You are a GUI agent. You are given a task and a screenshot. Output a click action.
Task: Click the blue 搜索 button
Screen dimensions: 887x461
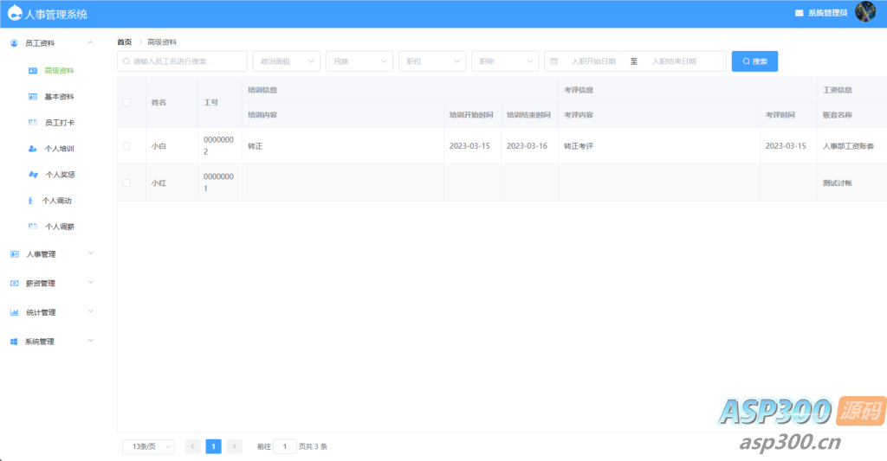(754, 61)
